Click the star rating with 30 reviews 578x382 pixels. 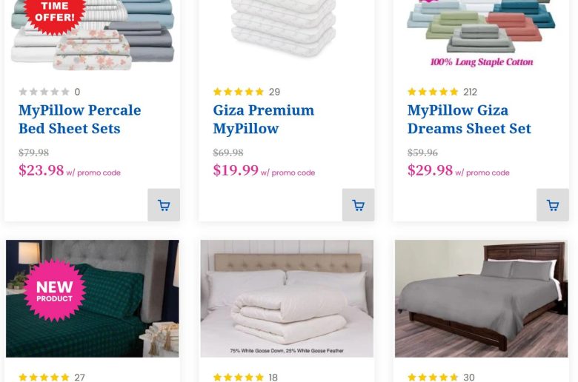(x=433, y=378)
